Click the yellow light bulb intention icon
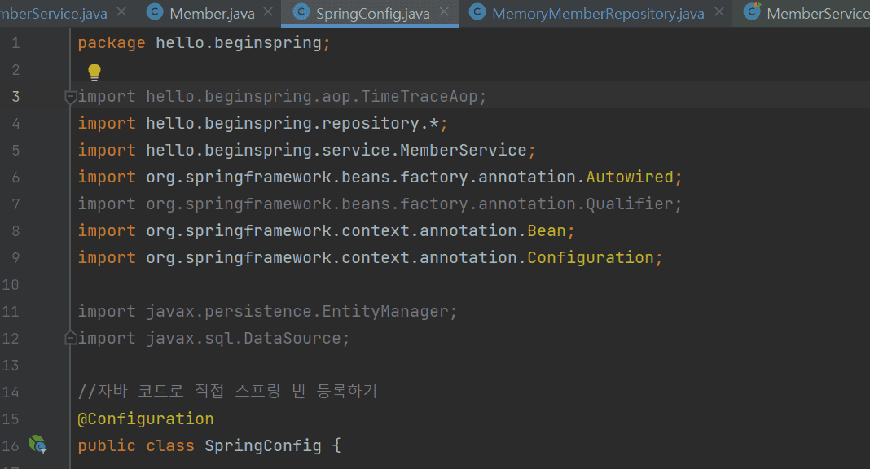This screenshot has width=870, height=469. 94,72
